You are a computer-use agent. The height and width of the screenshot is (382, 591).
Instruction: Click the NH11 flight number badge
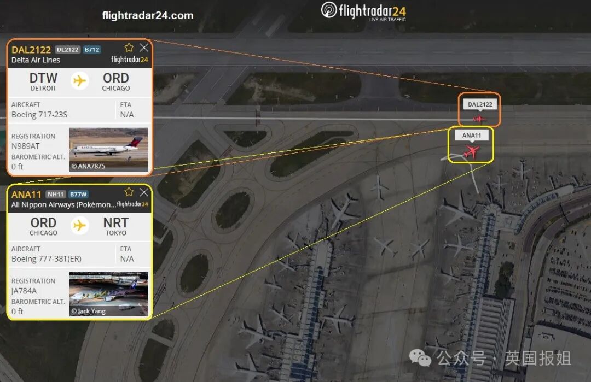(x=56, y=194)
